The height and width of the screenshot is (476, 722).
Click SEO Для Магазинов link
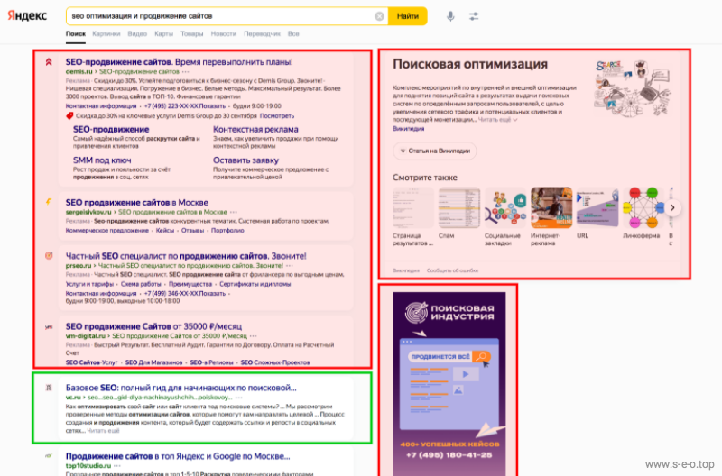pyautogui.click(x=153, y=362)
